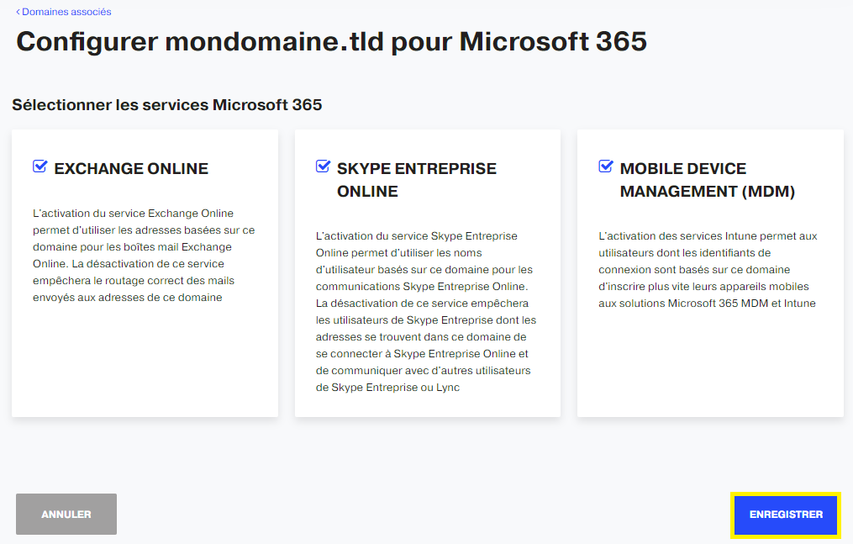Click empty space under Exchange card text
Image resolution: width=853 pixels, height=544 pixels.
pyautogui.click(x=145, y=359)
